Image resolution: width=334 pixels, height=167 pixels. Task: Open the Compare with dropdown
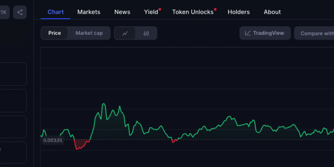click(x=314, y=33)
